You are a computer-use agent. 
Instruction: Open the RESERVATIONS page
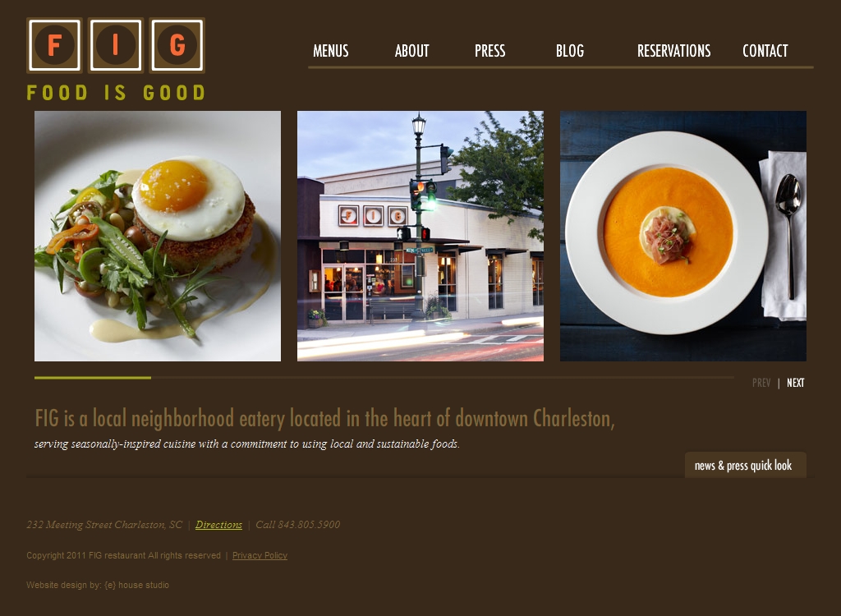673,51
